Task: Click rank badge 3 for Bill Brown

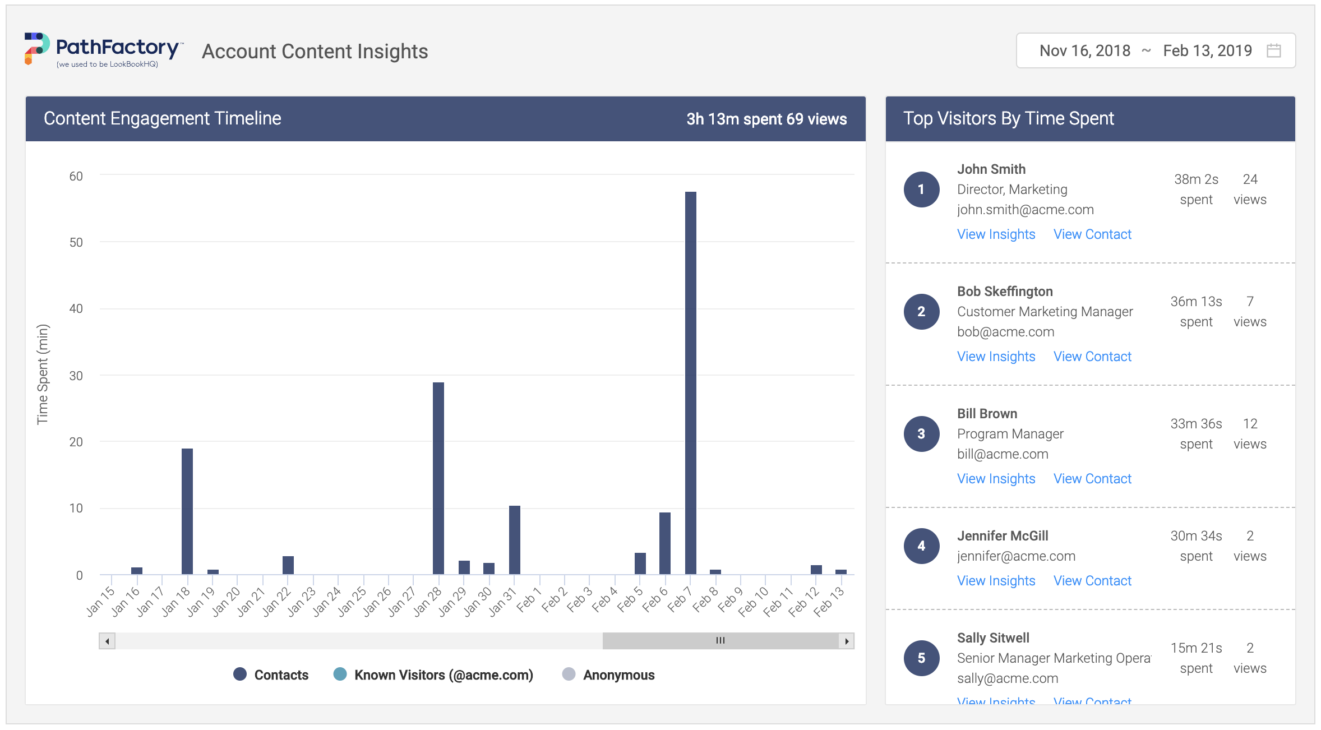Action: coord(921,434)
